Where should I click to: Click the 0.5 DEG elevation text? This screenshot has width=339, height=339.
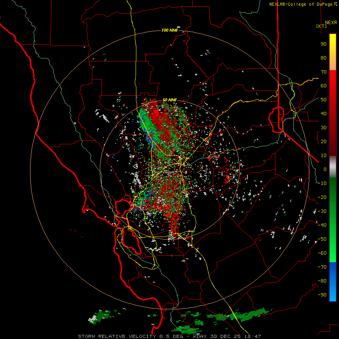tap(171, 336)
